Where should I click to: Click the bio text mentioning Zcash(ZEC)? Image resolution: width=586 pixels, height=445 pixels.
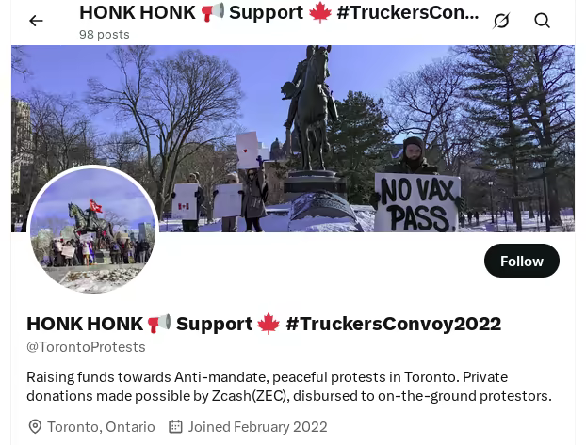(289, 387)
